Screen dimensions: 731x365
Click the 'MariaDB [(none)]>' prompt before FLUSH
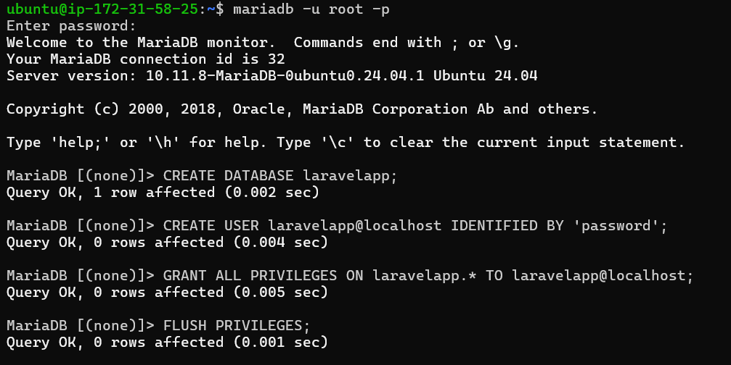point(80,326)
